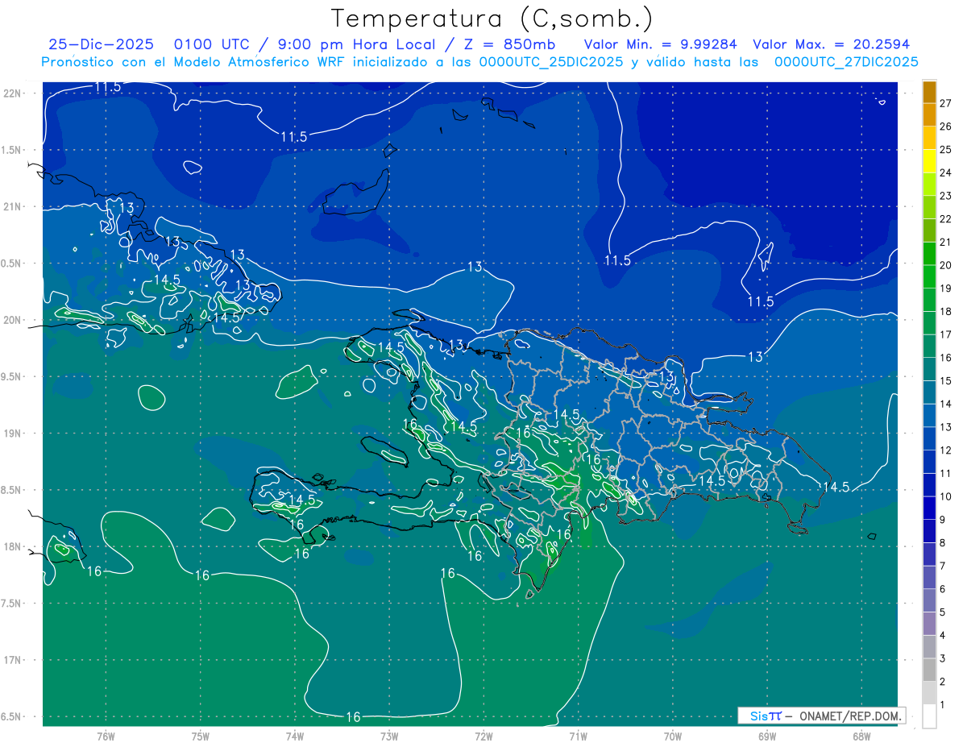Click the "68W" longitude axis label

pyautogui.click(x=861, y=736)
